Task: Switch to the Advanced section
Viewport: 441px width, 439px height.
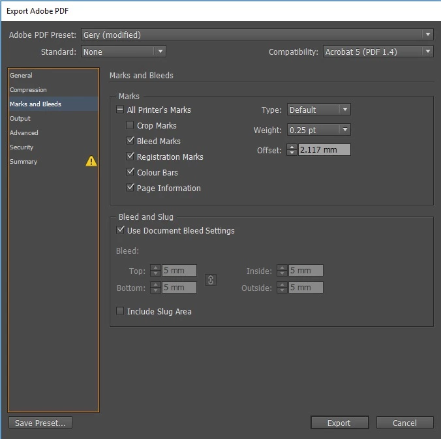Action: tap(53, 132)
